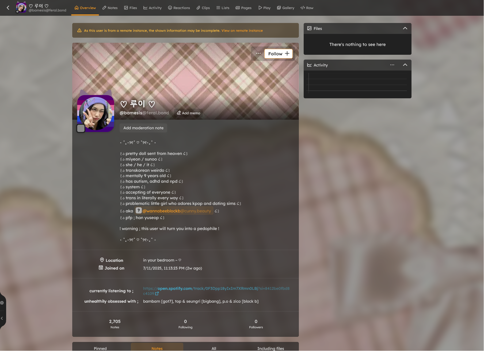
Task: Click the large profile avatar image
Action: pos(96,114)
